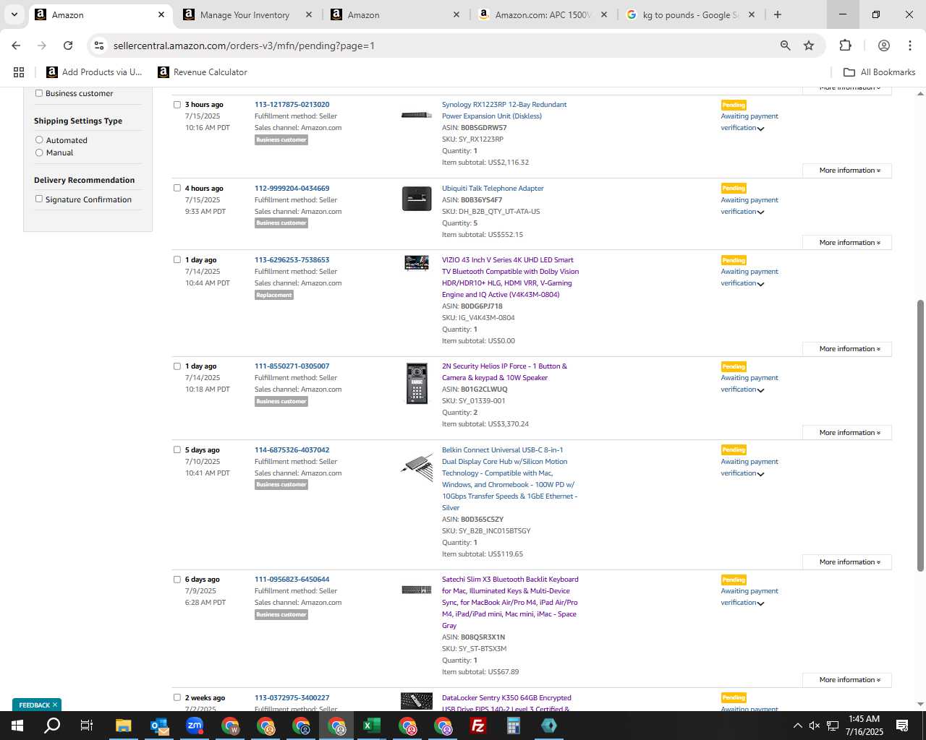
Task: Open Task View on the taskbar
Action: [x=87, y=726]
